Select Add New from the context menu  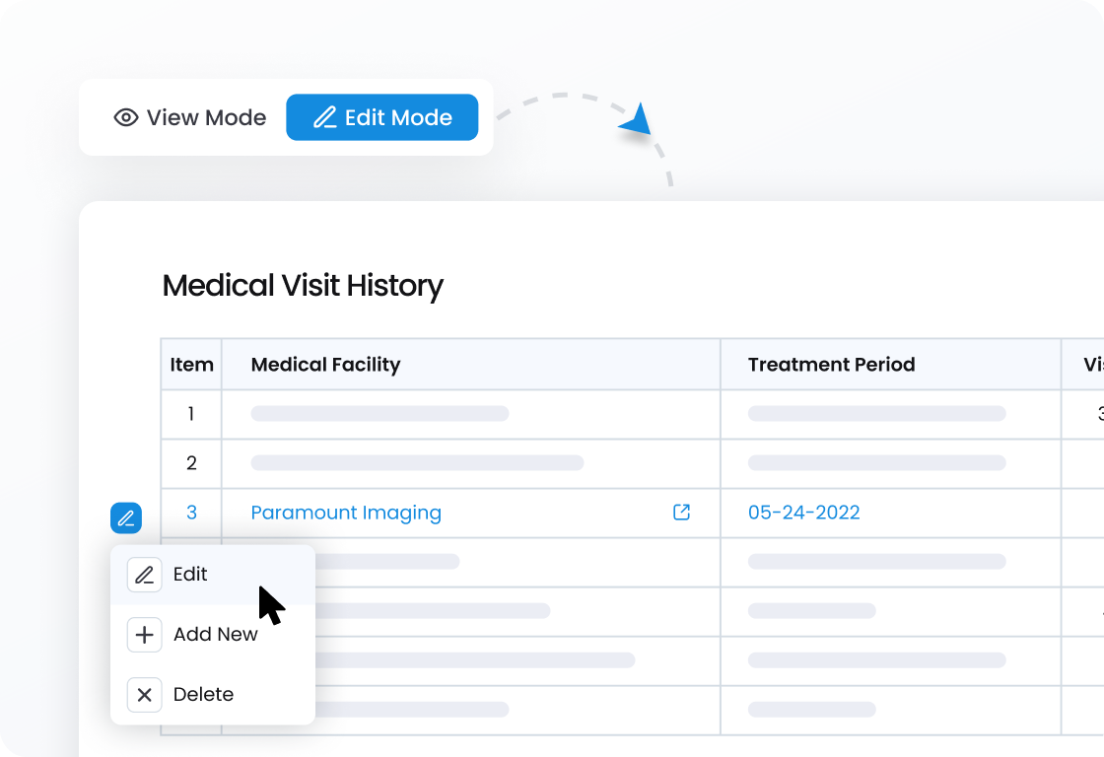pos(215,635)
